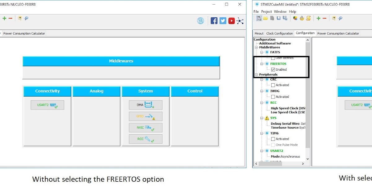
Task: Click the green plus toolbar icon
Action: [x=318, y=18]
